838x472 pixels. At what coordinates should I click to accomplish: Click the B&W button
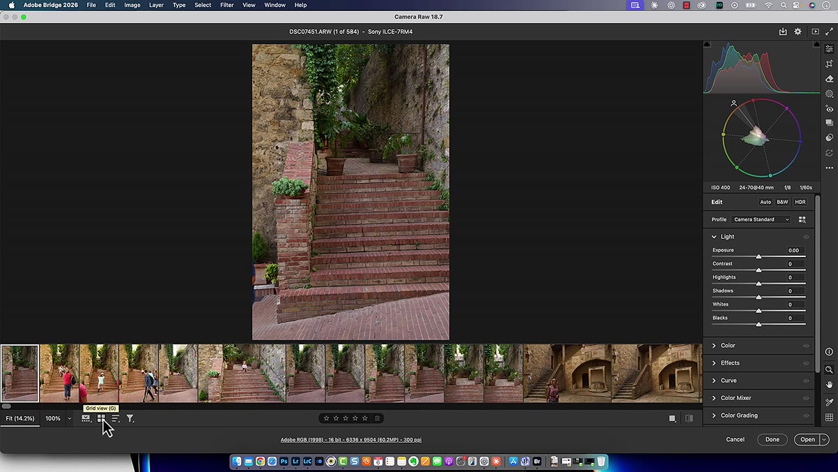782,202
